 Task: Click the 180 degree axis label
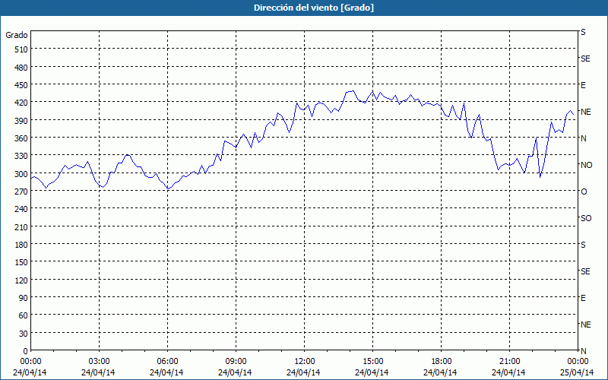coord(21,245)
